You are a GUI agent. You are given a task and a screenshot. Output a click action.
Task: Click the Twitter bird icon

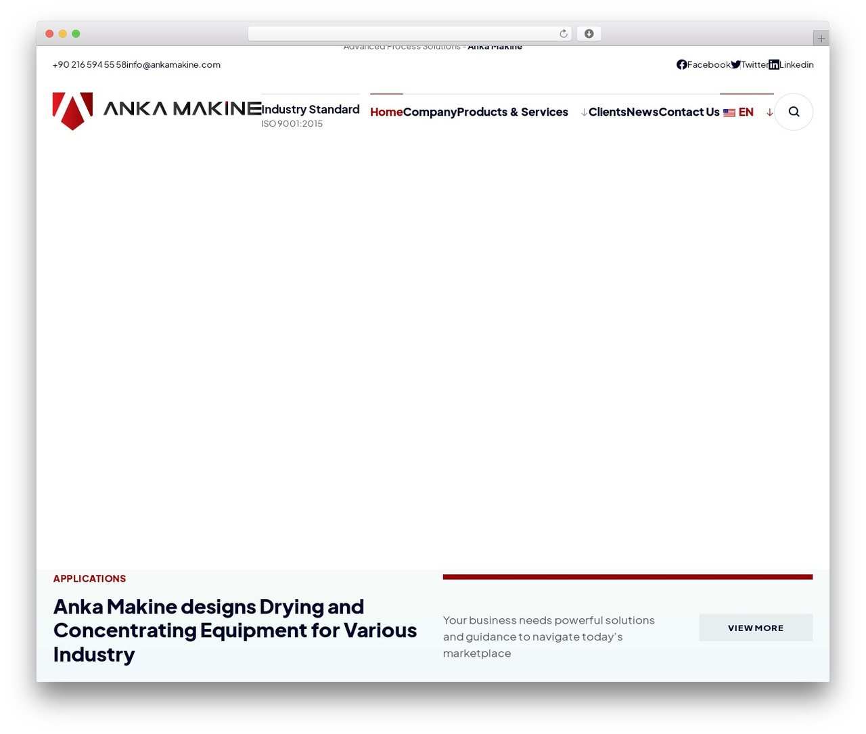(736, 64)
